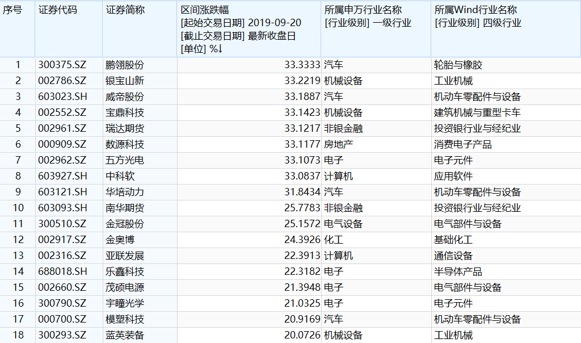Select code 300510.SZ

pos(62,224)
